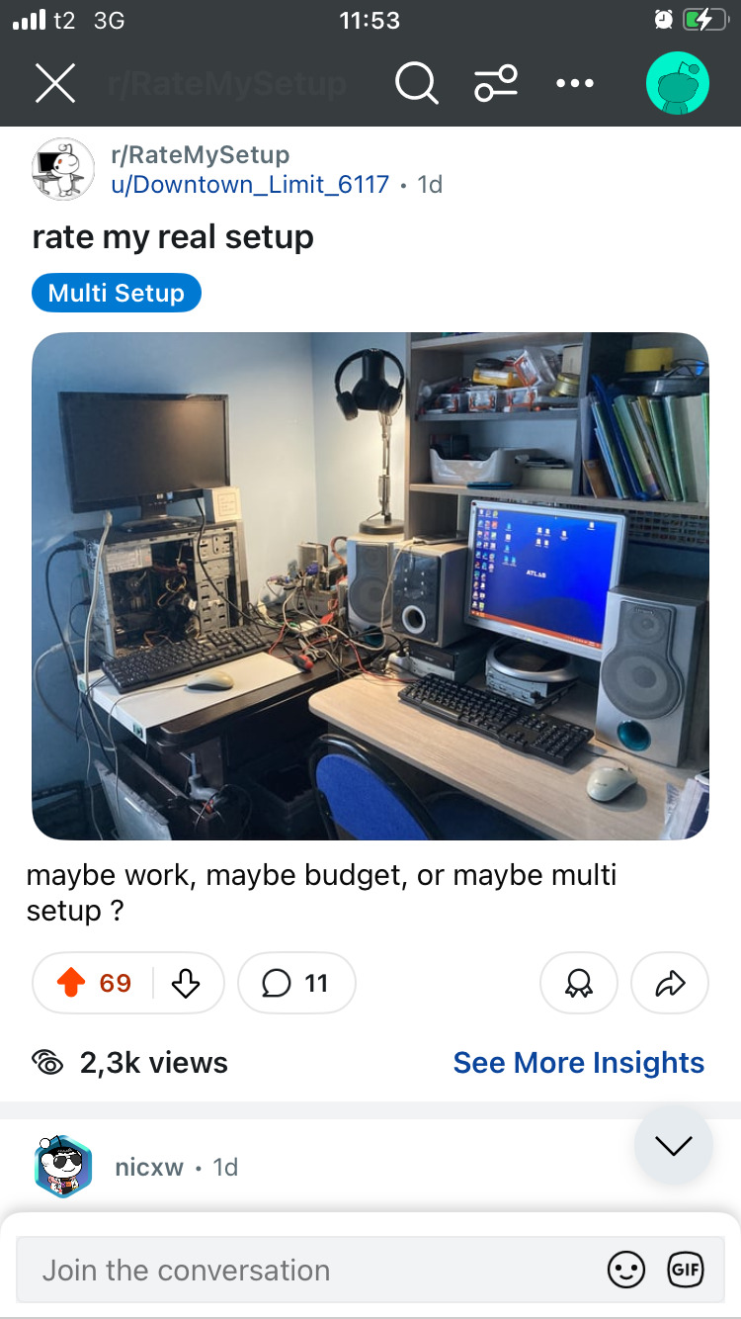Select the Multi Setup flair tag
This screenshot has height=1319, width=741.
pos(117,294)
